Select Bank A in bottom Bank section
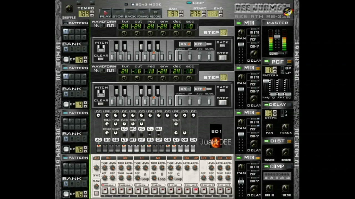355x199 pixels. coord(66,184)
